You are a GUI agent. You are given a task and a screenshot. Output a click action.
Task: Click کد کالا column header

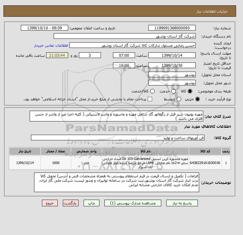(x=205, y=151)
